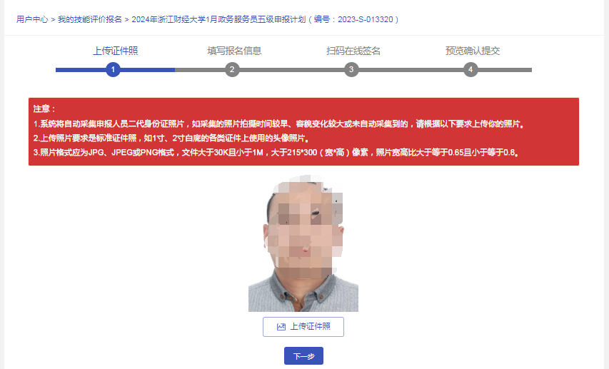
Task: Click the 上传证件照 upload button
Action: click(303, 327)
